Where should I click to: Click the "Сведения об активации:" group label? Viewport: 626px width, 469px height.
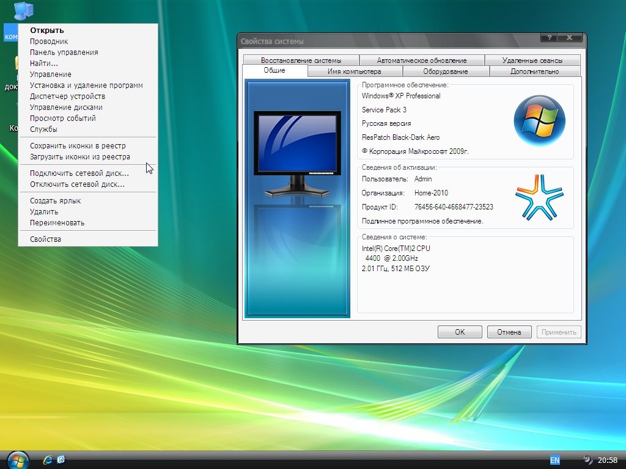pyautogui.click(x=399, y=167)
